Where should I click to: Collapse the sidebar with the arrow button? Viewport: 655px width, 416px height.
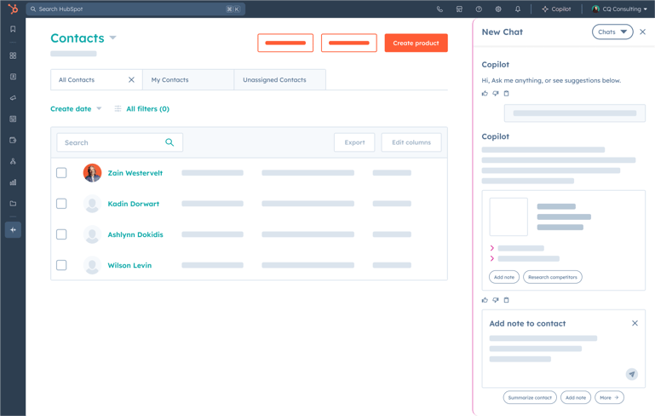(x=13, y=229)
